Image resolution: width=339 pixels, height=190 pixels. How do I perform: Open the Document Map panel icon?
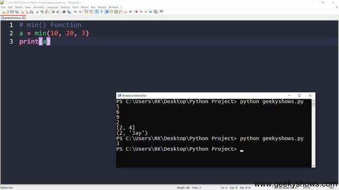[116, 12]
